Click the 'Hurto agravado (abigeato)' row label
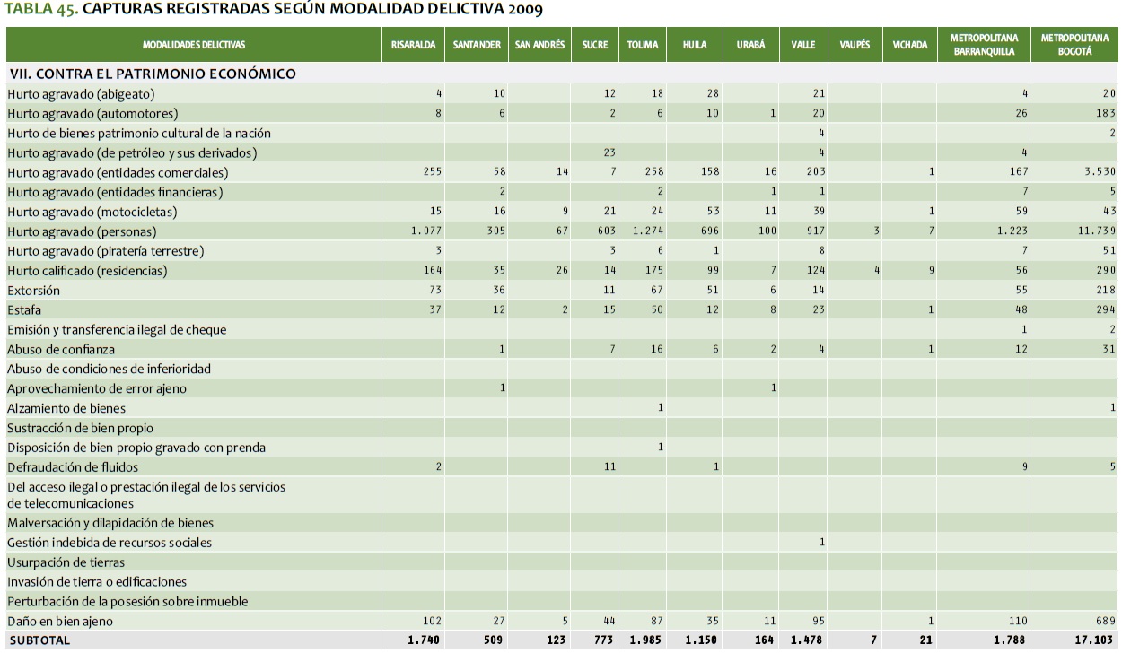 tap(82, 93)
